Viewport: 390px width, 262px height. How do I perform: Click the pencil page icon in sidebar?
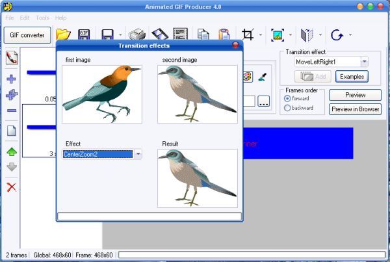[12, 58]
